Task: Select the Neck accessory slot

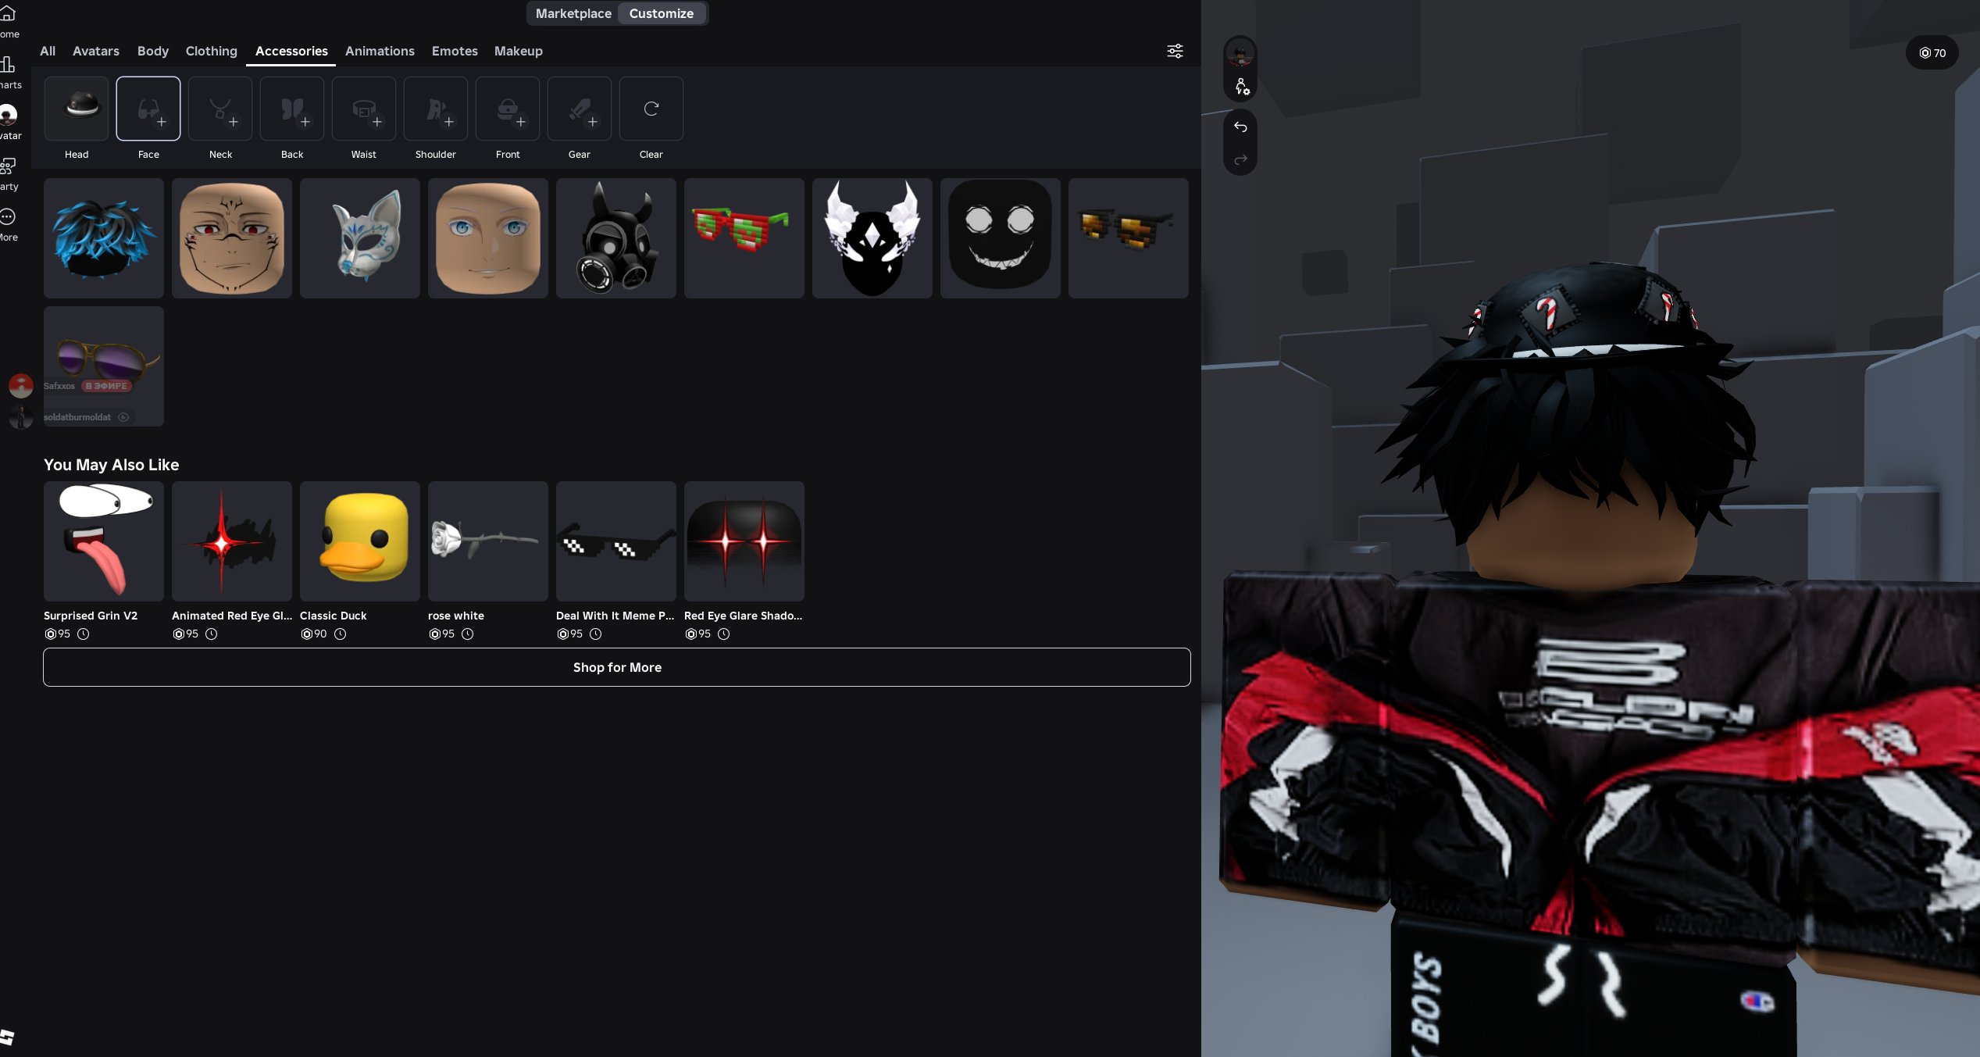Action: click(x=220, y=109)
